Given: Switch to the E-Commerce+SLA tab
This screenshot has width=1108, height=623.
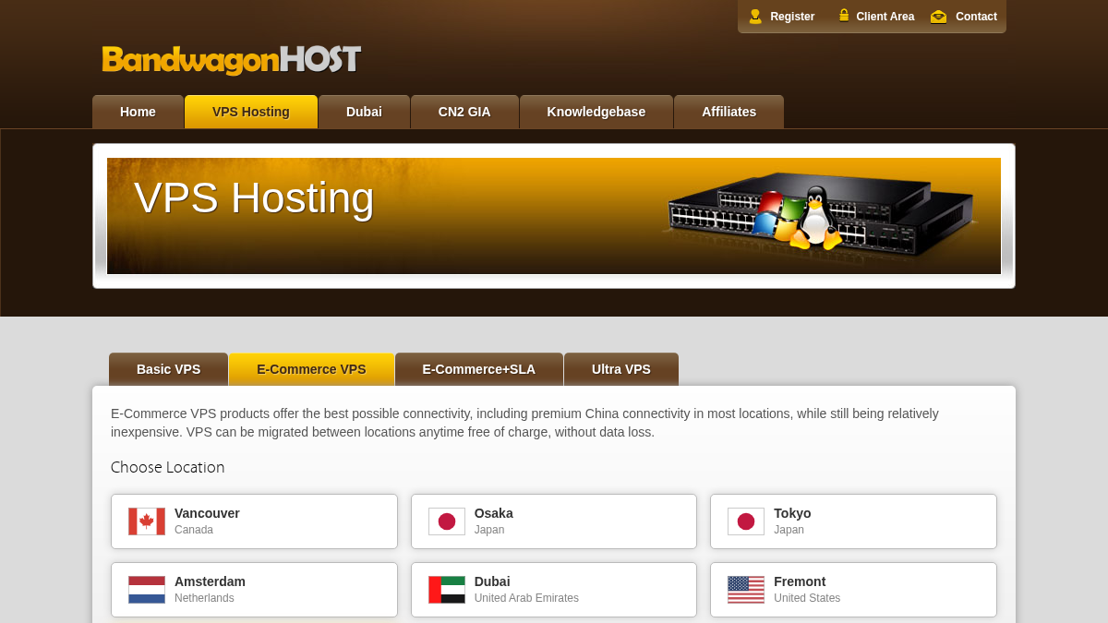Looking at the screenshot, I should click(x=479, y=369).
